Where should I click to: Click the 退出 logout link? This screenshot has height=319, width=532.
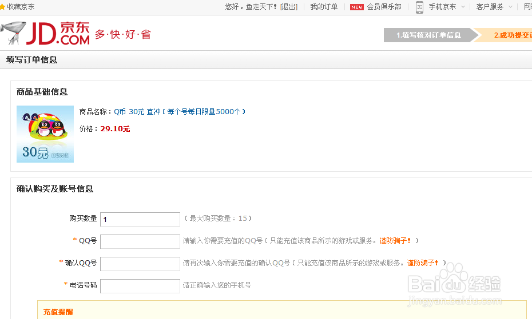click(289, 7)
